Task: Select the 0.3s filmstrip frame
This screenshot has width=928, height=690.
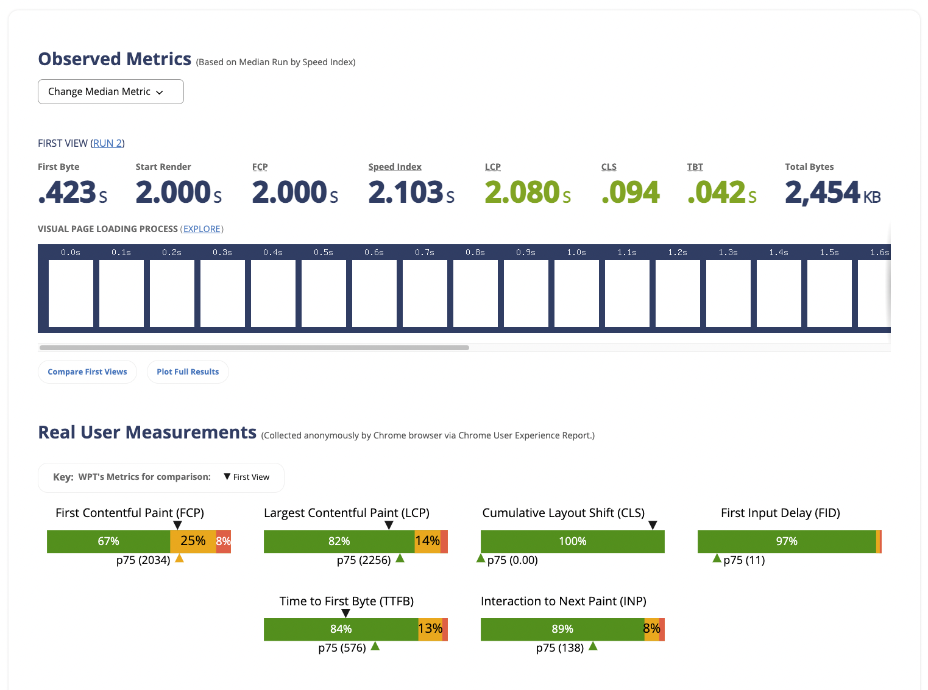Action: click(222, 294)
